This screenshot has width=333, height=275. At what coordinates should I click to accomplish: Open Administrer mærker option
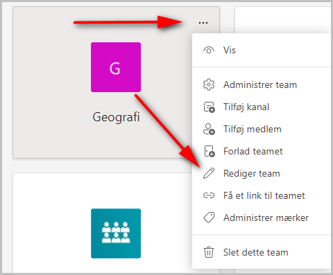point(262,218)
